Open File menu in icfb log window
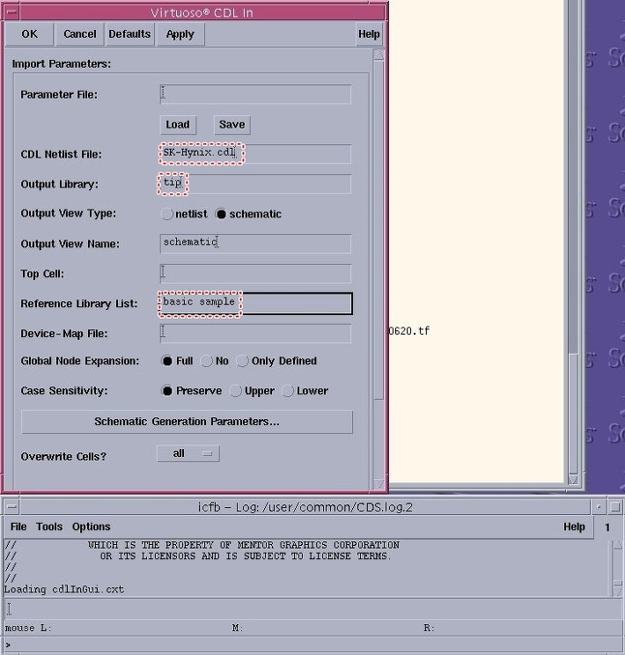625x655 pixels. (18, 526)
